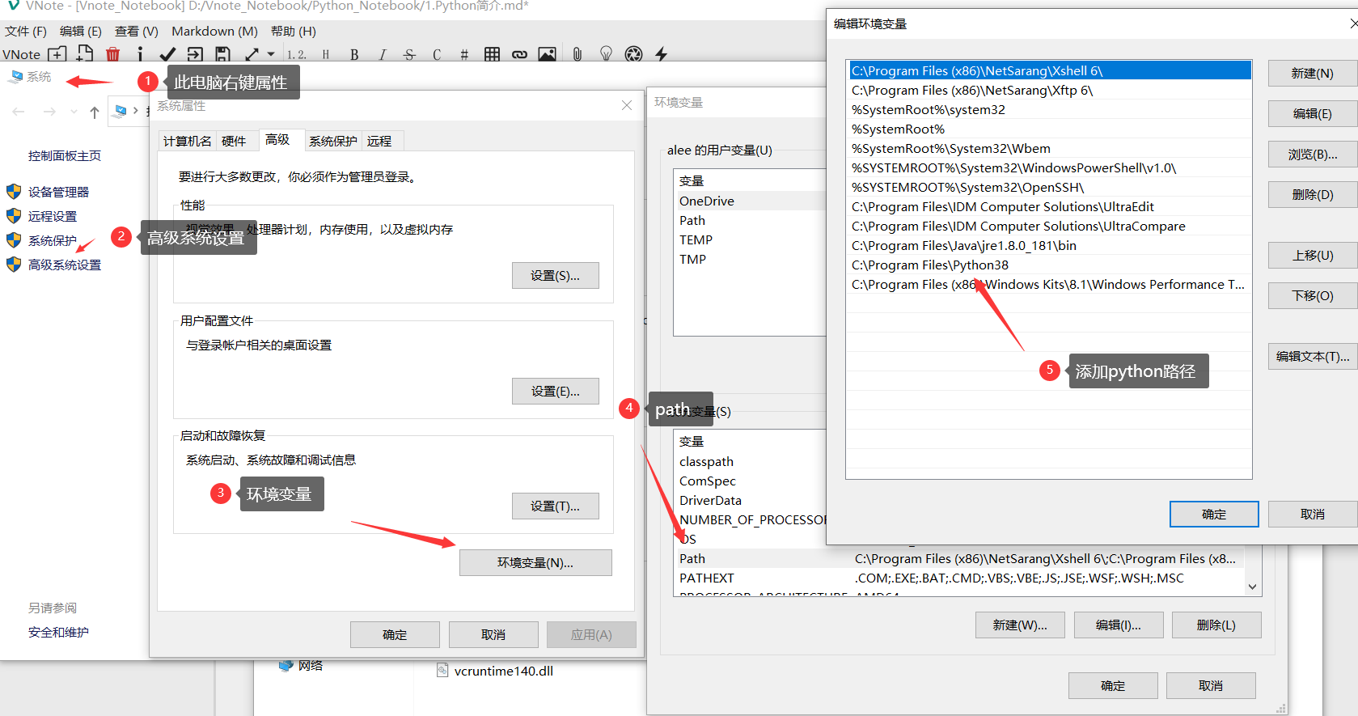Click the new notebook folder icon
This screenshot has width=1358, height=716.
click(x=57, y=54)
